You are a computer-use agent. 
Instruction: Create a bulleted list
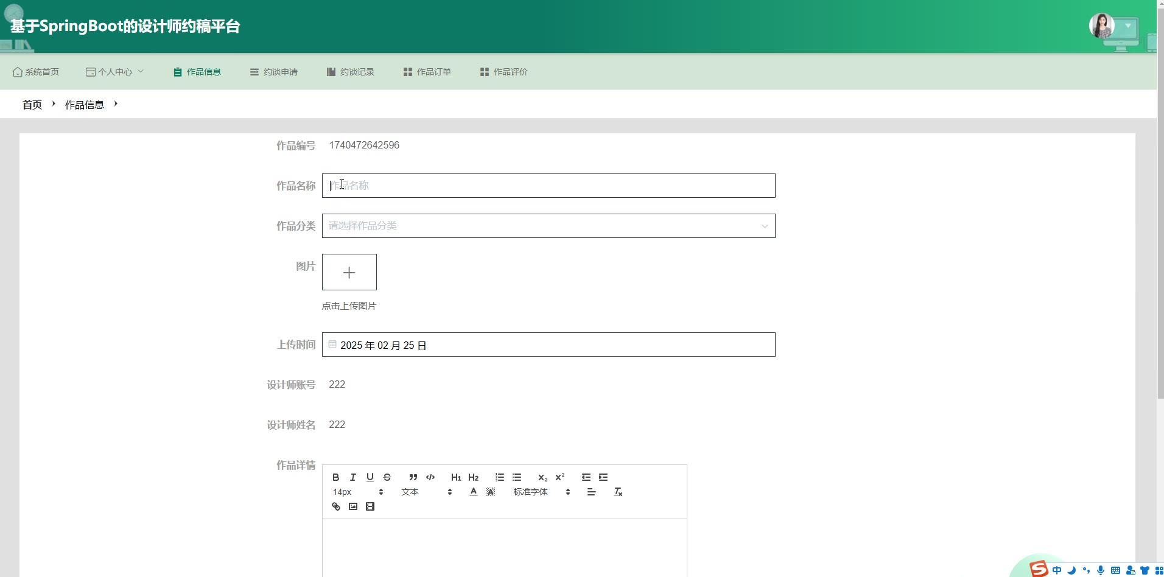(517, 477)
